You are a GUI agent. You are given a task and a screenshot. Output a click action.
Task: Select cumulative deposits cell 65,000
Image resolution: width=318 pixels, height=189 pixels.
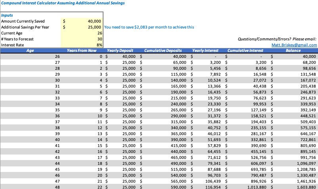click(180, 63)
